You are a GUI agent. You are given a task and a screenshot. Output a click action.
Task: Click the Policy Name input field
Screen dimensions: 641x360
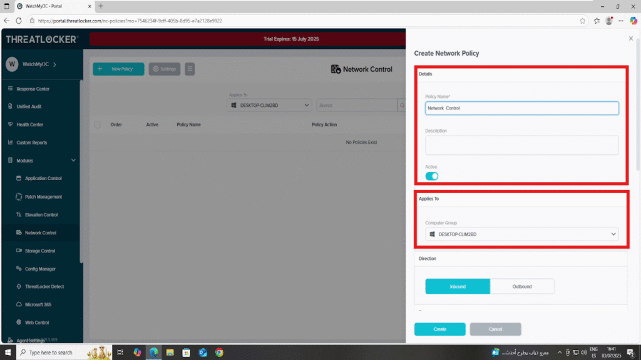(521, 108)
